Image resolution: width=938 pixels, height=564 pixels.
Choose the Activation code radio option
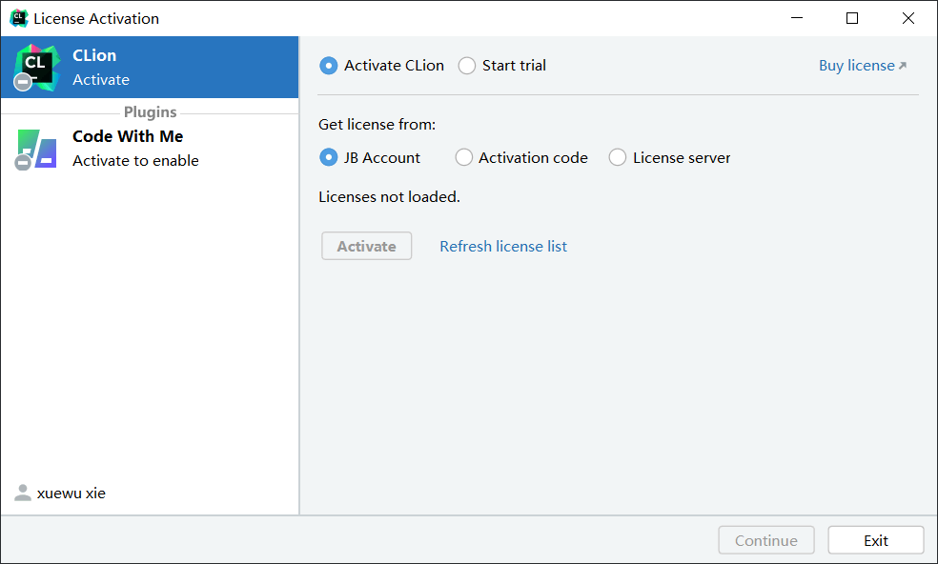[464, 157]
